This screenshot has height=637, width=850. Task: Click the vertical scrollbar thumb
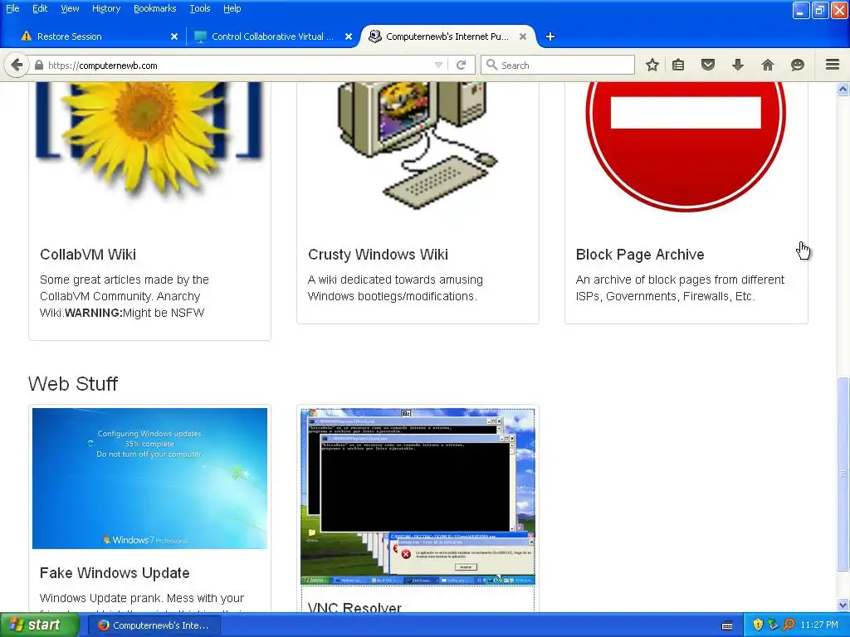843,474
